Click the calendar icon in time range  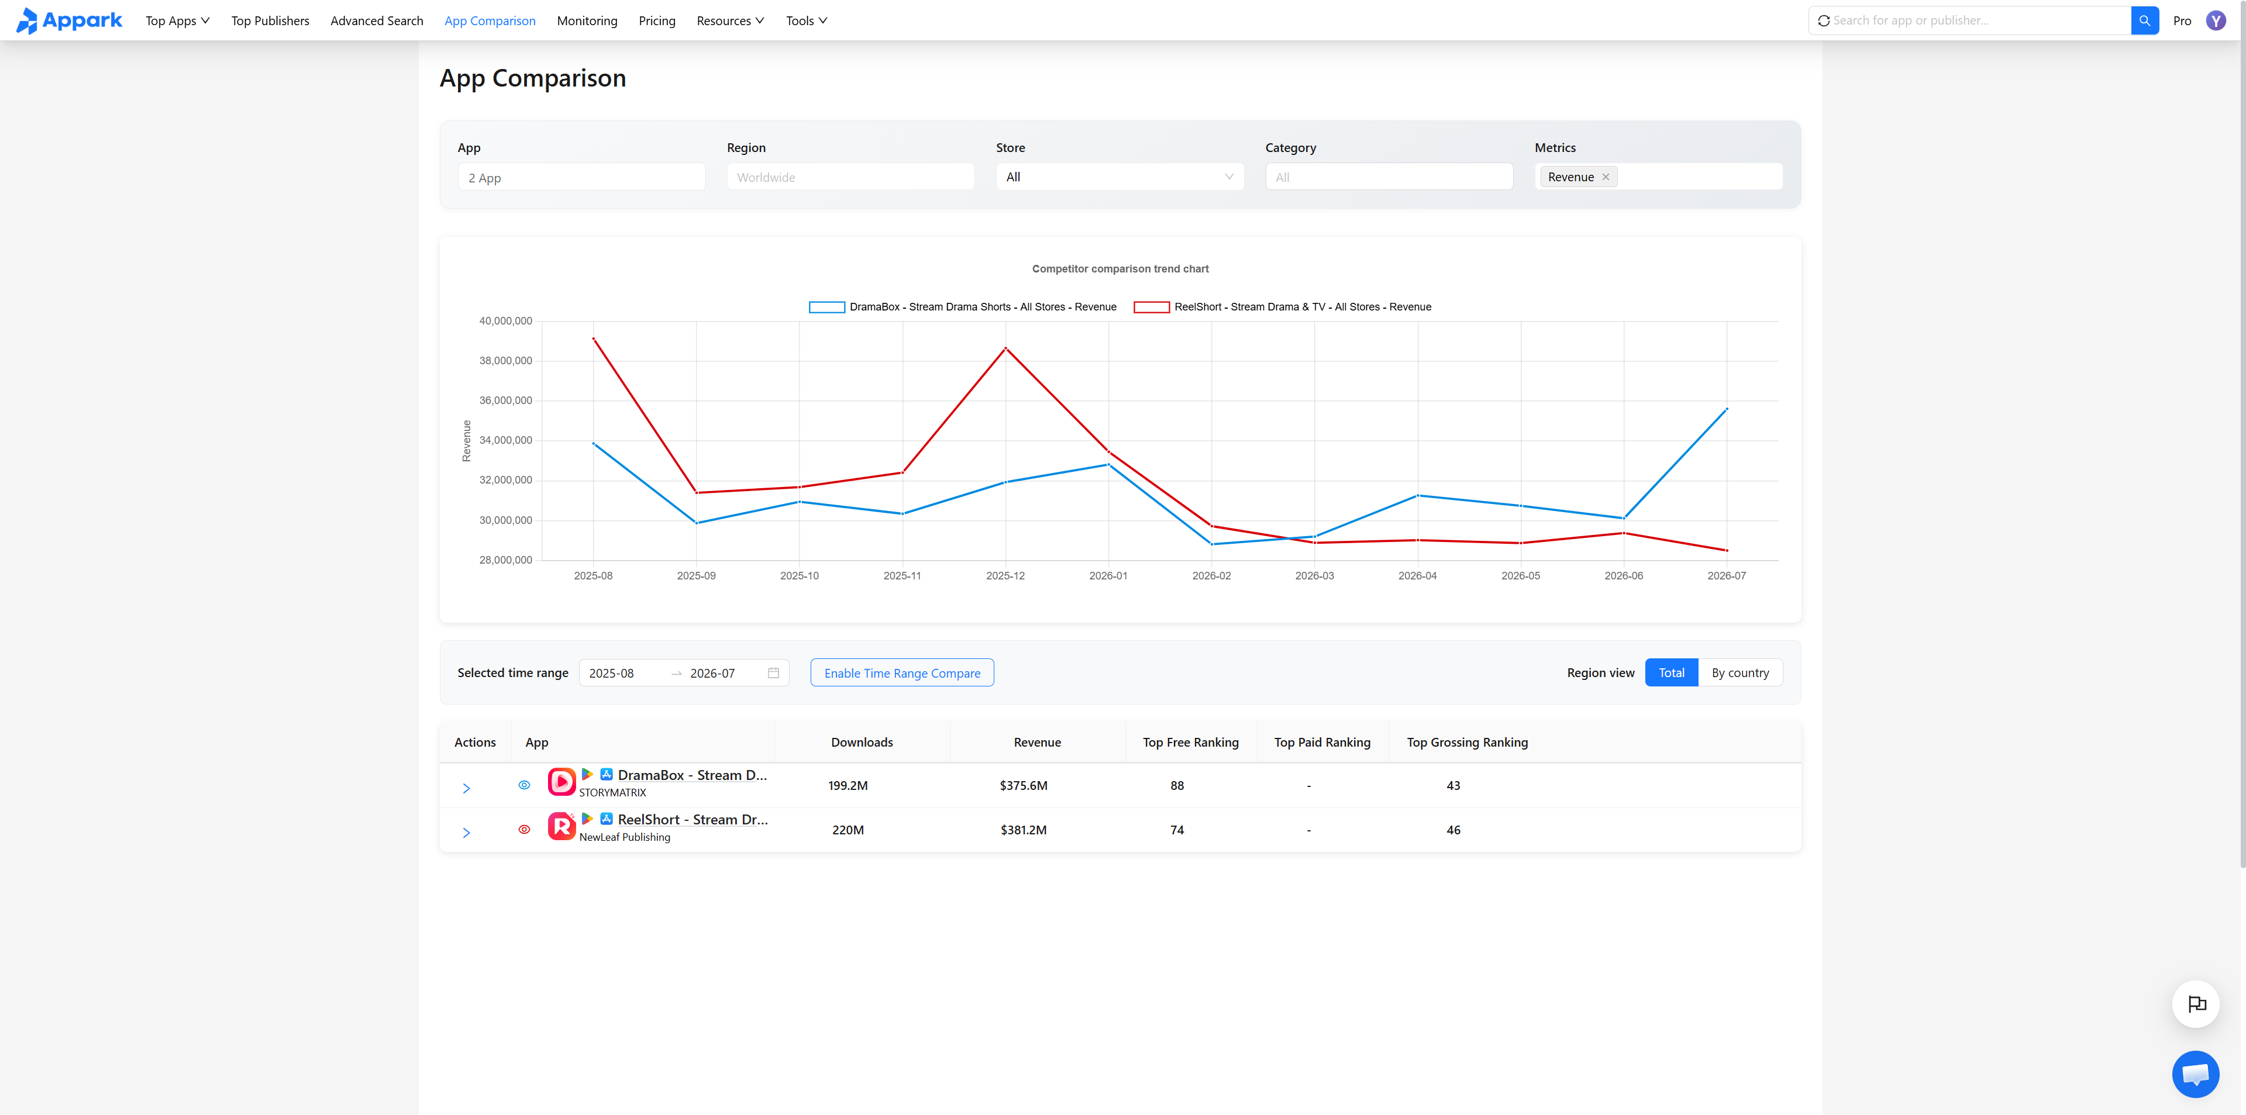[773, 673]
